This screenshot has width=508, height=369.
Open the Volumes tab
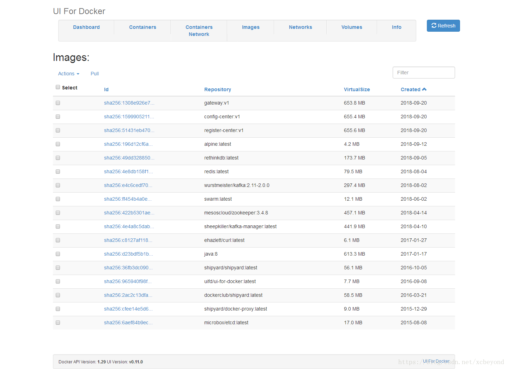coord(351,27)
